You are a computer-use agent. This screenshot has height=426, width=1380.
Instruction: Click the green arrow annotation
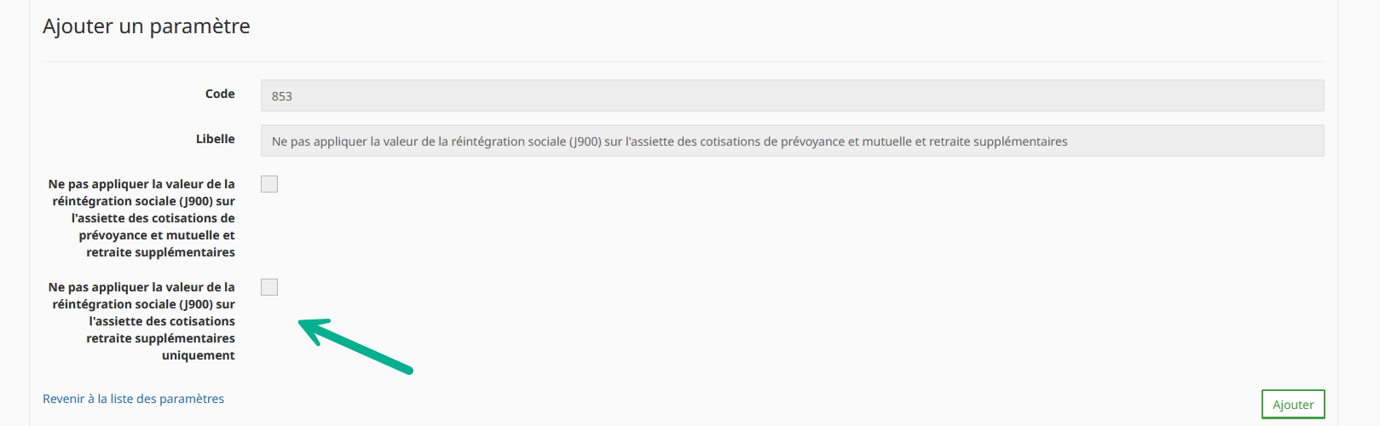(x=355, y=345)
